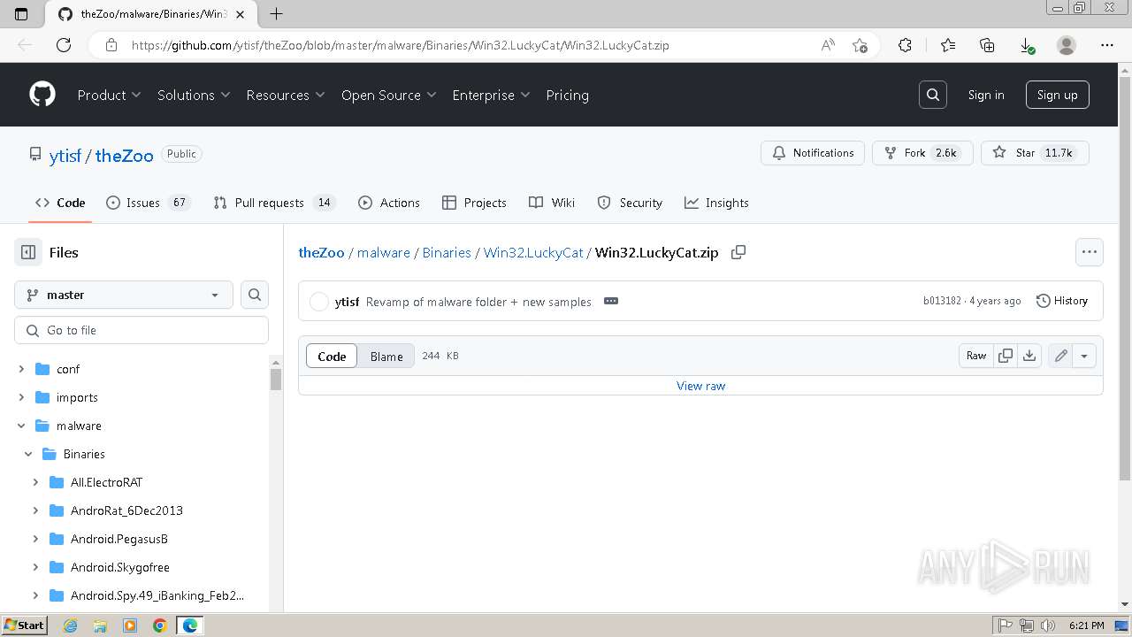
Task: Open browser Collections icon
Action: point(987,45)
